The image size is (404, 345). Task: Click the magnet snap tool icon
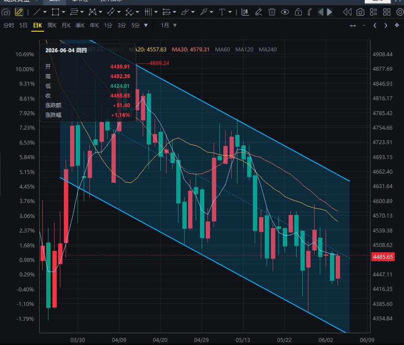(310, 12)
